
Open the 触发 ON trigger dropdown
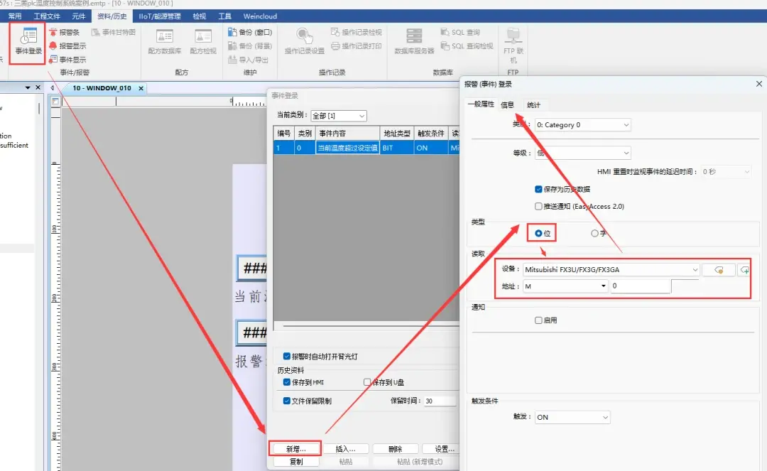coord(572,417)
